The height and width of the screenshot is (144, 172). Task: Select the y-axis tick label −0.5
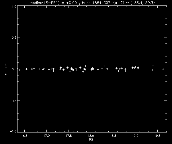pos(13,101)
